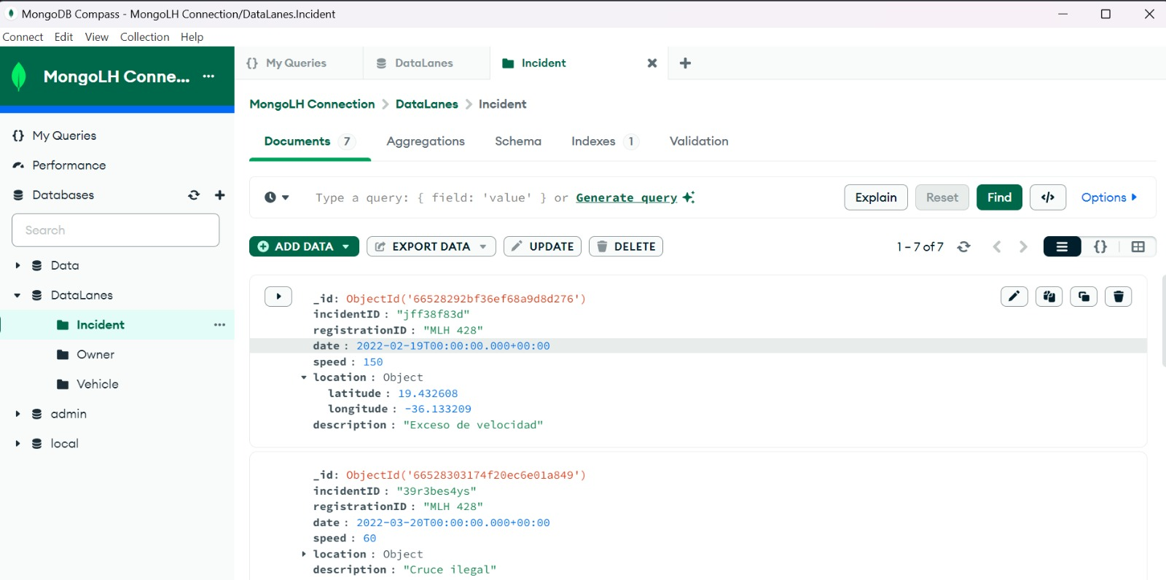
Task: Click MongoLH Connection breadcrumb link
Action: click(312, 104)
